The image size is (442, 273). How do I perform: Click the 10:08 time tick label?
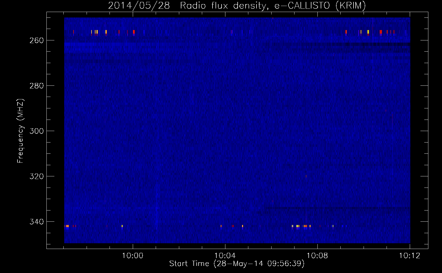pyautogui.click(x=317, y=256)
